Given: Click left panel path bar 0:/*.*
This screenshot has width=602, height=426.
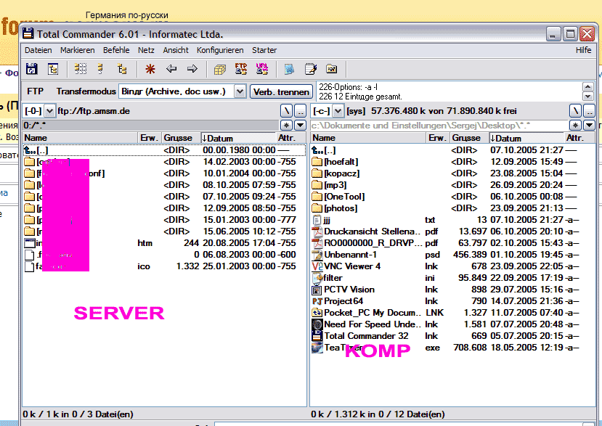Looking at the screenshot, I should 150,125.
